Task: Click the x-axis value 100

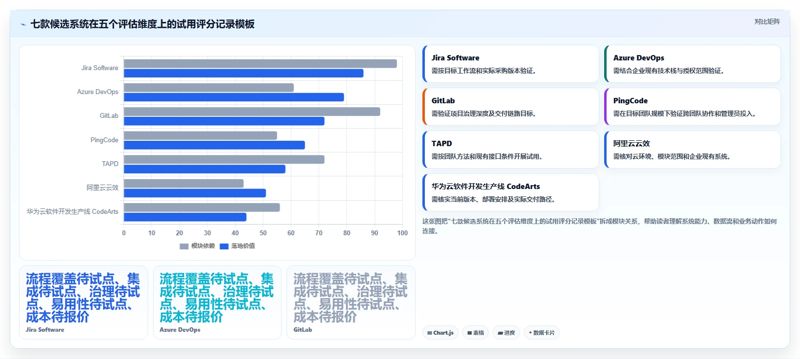Action: [402, 233]
